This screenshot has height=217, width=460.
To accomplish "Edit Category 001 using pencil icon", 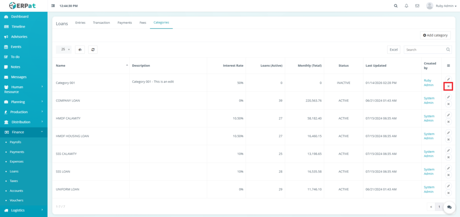I will click(448, 80).
